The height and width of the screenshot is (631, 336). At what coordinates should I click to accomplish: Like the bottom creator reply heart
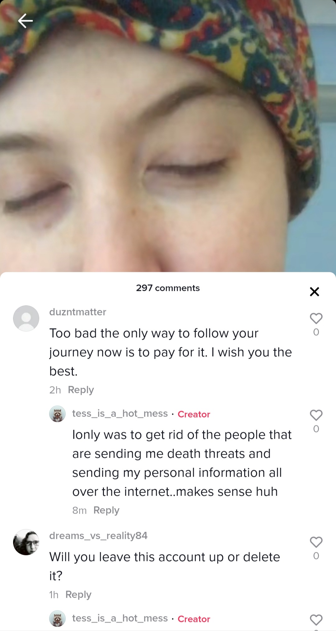[316, 620]
